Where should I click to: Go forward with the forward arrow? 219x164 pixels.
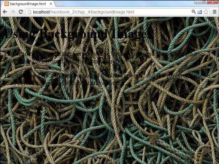tap(13, 12)
